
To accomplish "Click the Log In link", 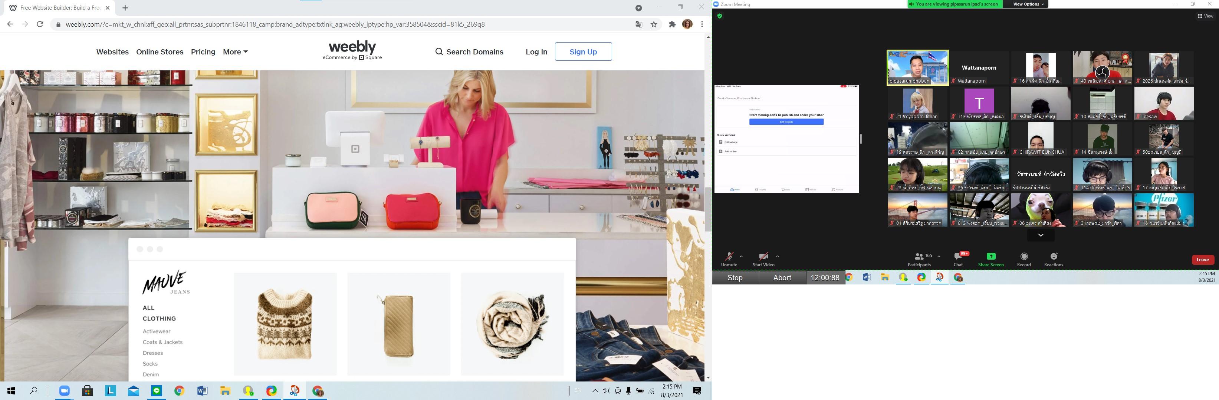I will (536, 52).
